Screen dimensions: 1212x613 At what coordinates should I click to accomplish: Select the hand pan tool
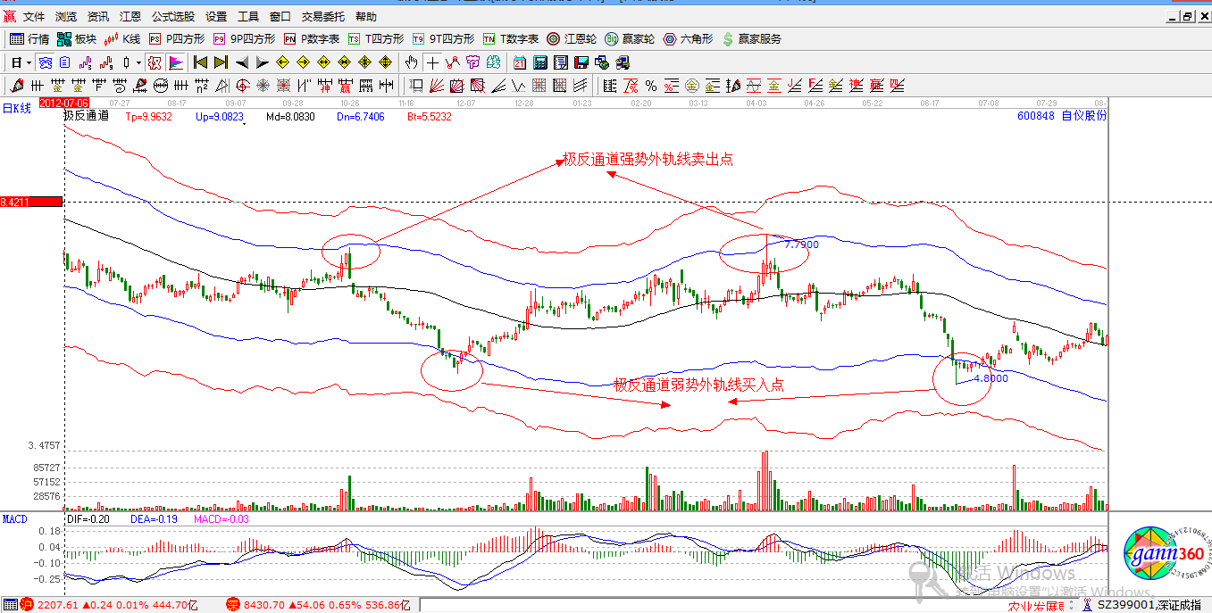pyautogui.click(x=411, y=62)
